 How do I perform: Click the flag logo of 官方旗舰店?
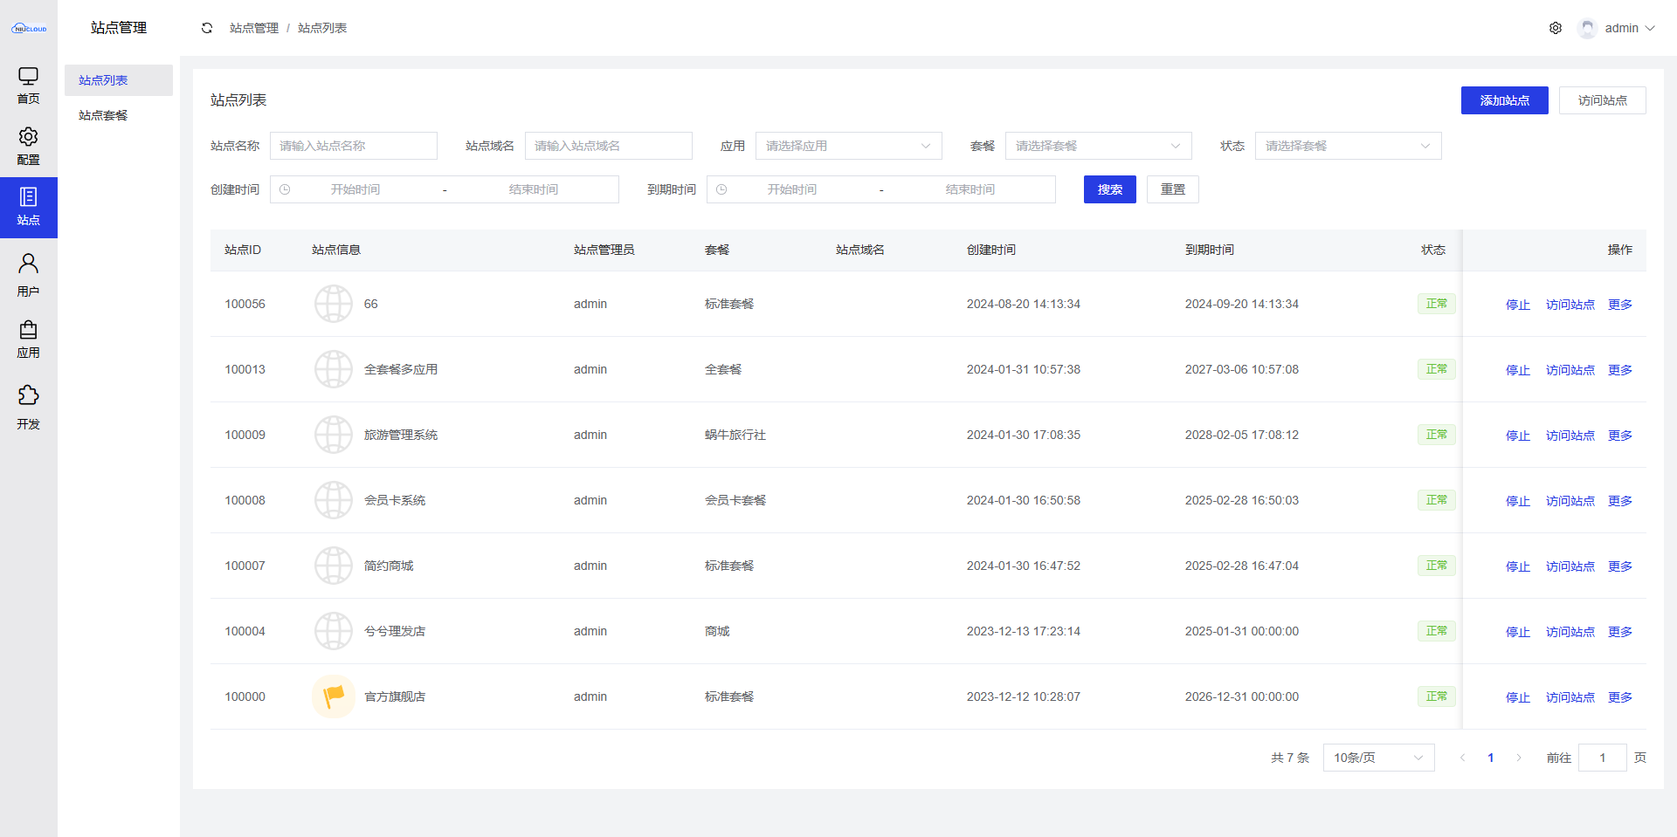tap(334, 696)
